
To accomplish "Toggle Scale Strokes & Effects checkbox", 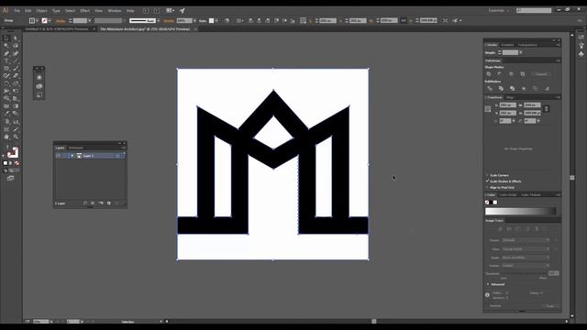I will click(488, 181).
